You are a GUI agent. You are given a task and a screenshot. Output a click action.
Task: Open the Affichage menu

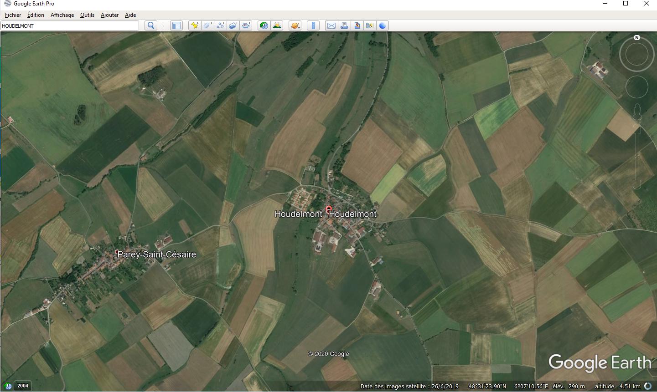[x=62, y=15]
